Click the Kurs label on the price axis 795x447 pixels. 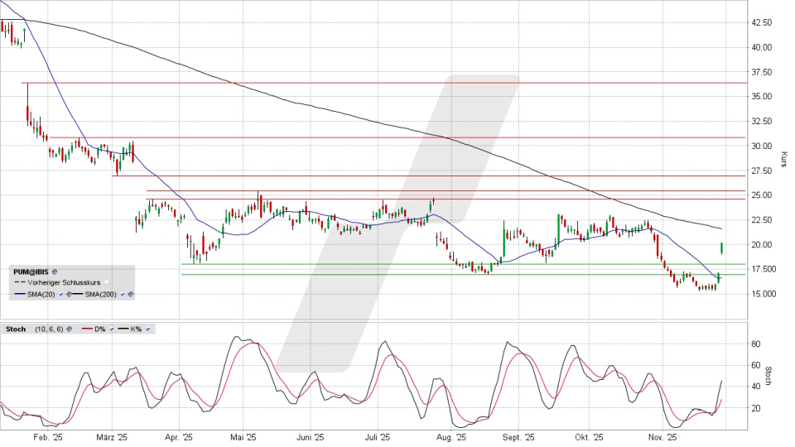(x=783, y=159)
